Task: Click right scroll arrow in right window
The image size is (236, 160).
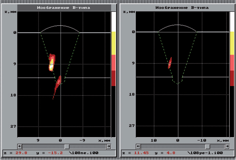Action: [x=227, y=146]
